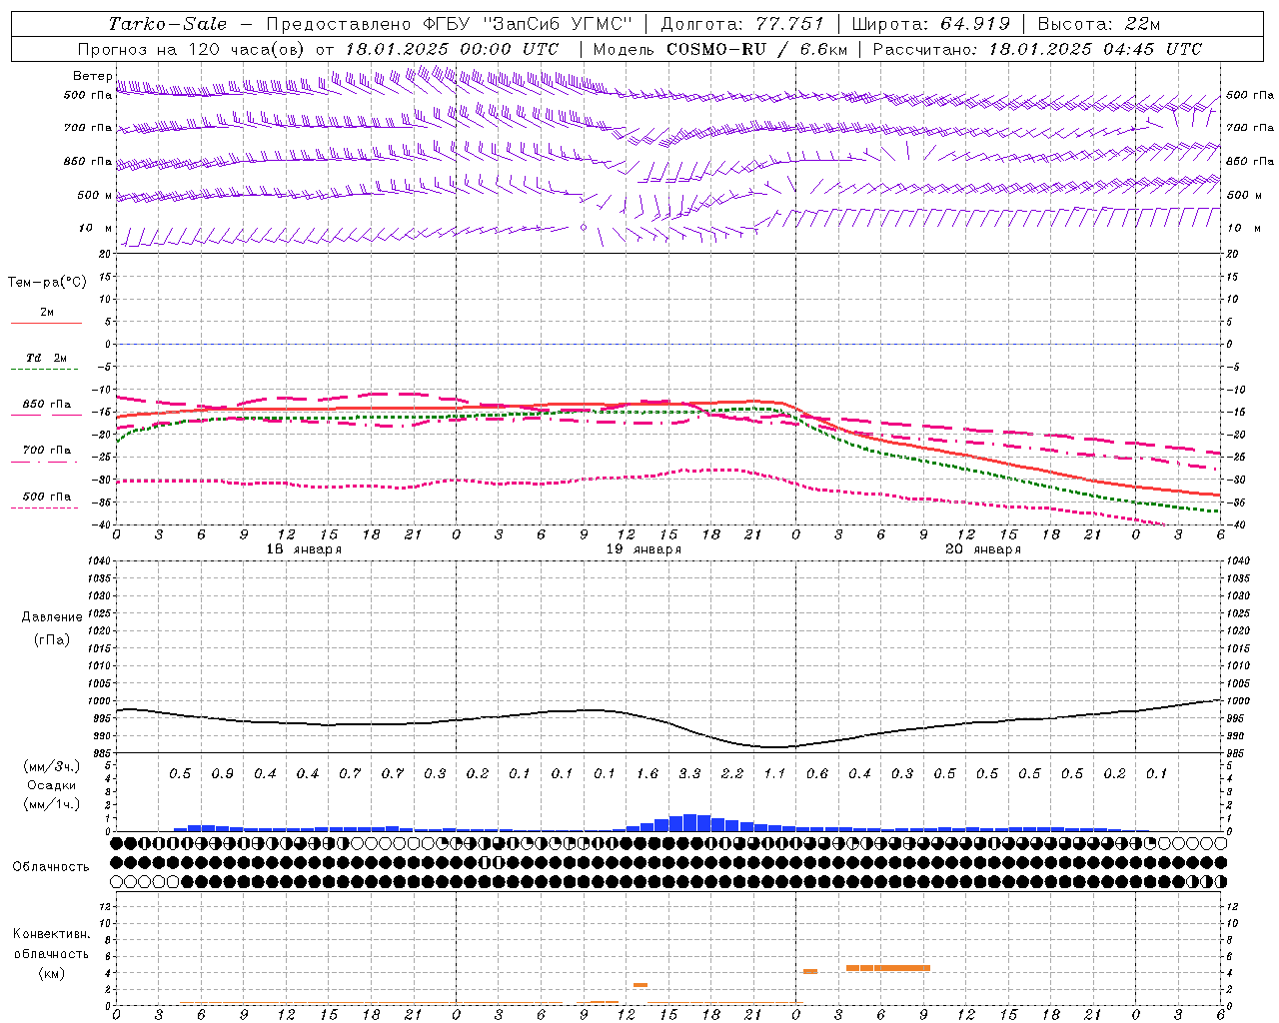
Task: Click the latitude value Широта: 64.919
Action: [931, 24]
